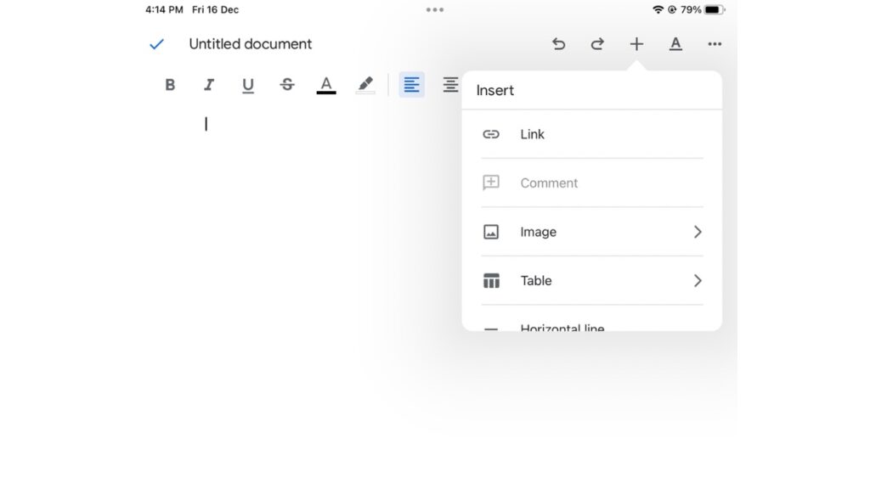
Task: Tap the three dots at top center
Action: click(x=435, y=10)
